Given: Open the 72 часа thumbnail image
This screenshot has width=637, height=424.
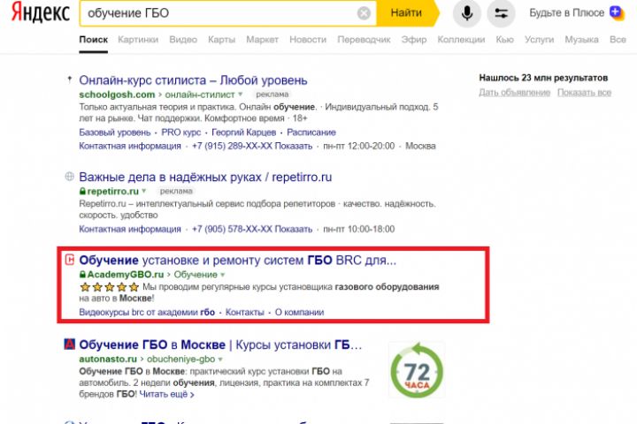Looking at the screenshot, I should click(x=417, y=370).
